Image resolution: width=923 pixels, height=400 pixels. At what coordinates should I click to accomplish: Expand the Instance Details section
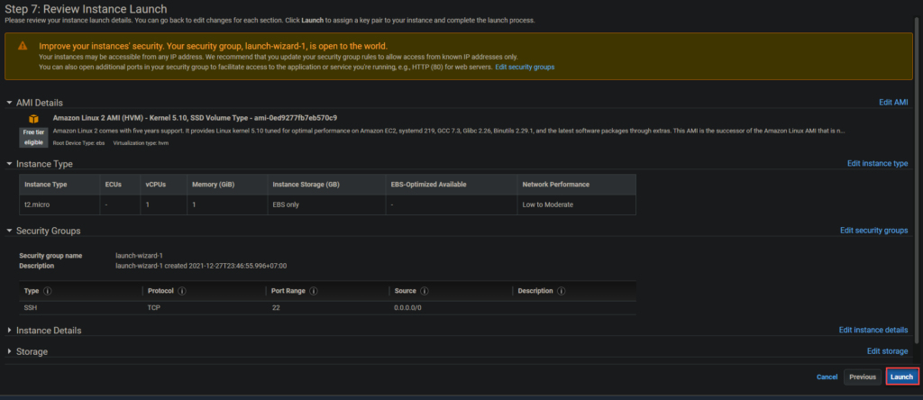10,331
